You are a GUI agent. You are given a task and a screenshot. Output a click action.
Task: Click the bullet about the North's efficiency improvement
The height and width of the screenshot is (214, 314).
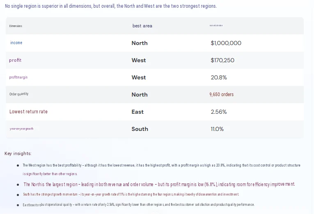coord(159,184)
